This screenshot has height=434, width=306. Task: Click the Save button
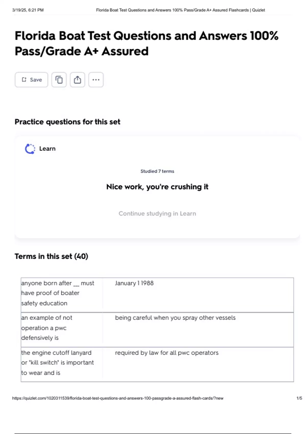click(x=31, y=80)
